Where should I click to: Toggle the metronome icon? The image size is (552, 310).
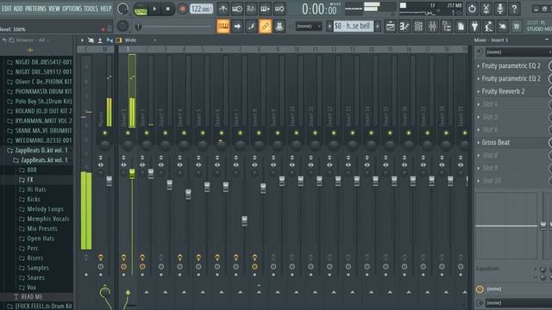pyautogui.click(x=223, y=9)
